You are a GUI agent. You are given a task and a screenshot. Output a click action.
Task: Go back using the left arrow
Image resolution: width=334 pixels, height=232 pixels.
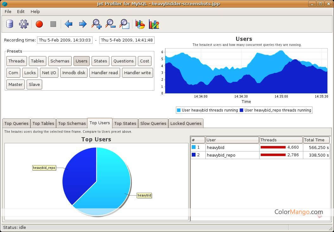(68, 24)
